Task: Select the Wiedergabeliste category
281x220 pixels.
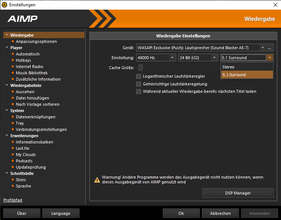Action: [26, 85]
